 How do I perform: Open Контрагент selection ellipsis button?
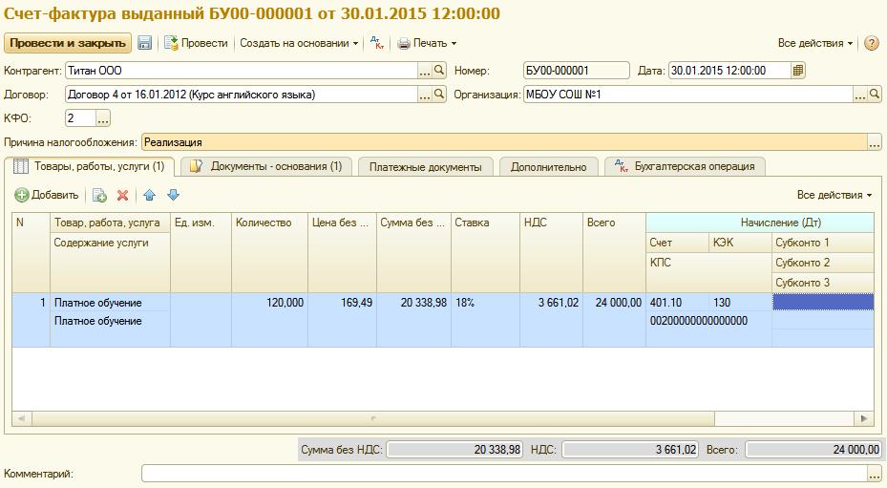click(x=425, y=71)
